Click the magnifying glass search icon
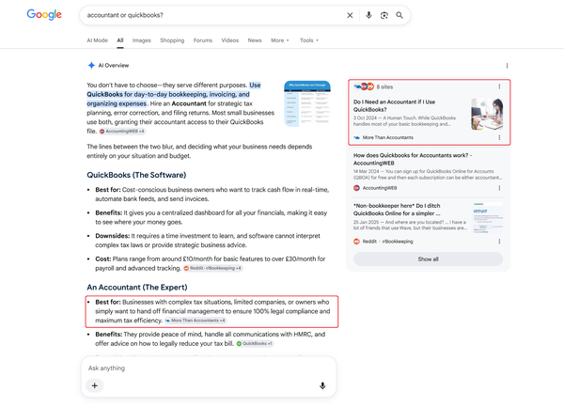The height and width of the screenshot is (407, 564). point(399,15)
